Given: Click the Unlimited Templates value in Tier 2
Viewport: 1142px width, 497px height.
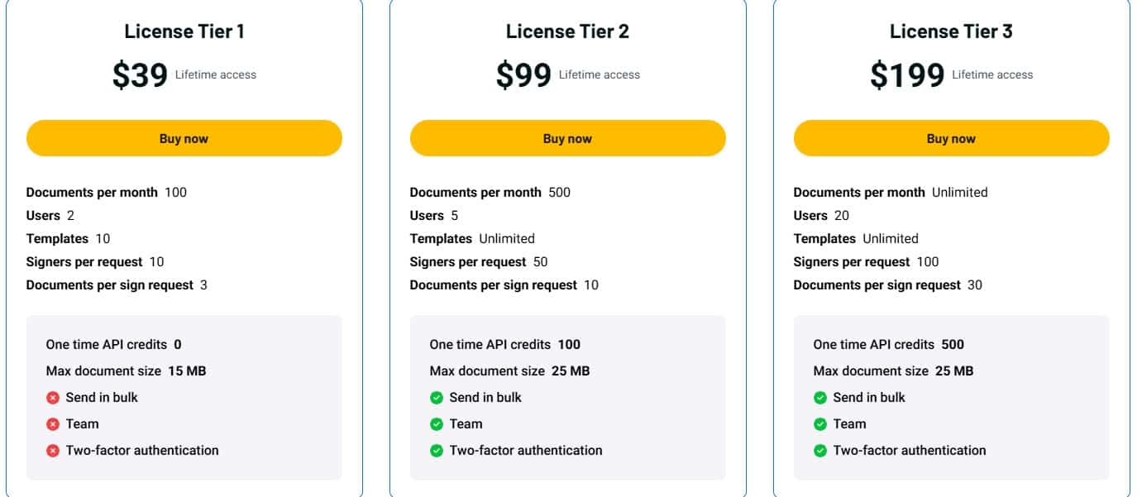Looking at the screenshot, I should 509,238.
